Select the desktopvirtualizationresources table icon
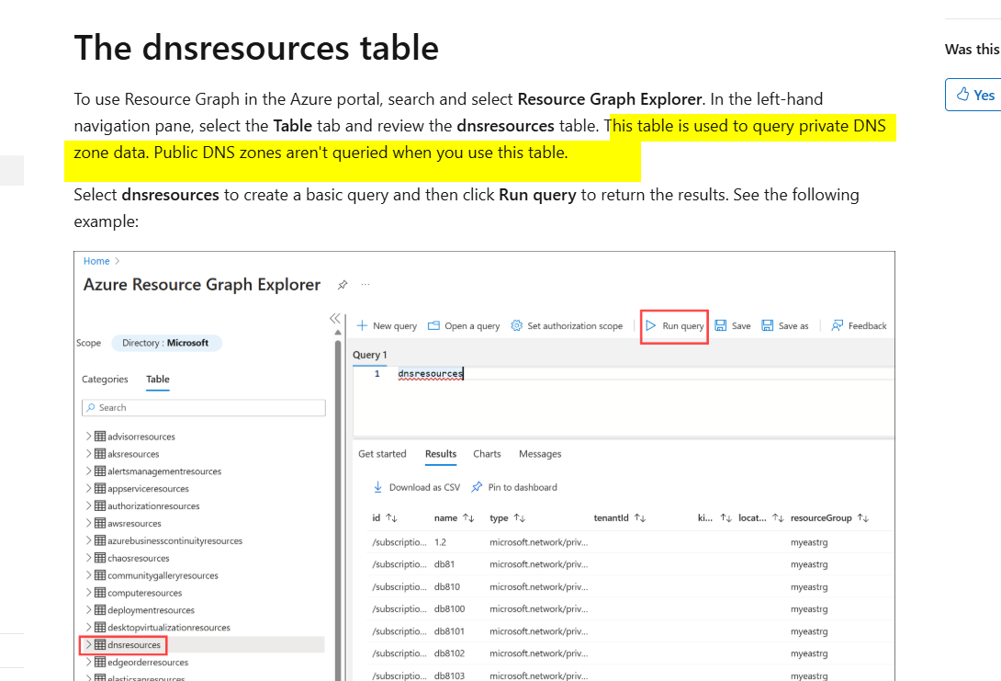 [x=100, y=628]
